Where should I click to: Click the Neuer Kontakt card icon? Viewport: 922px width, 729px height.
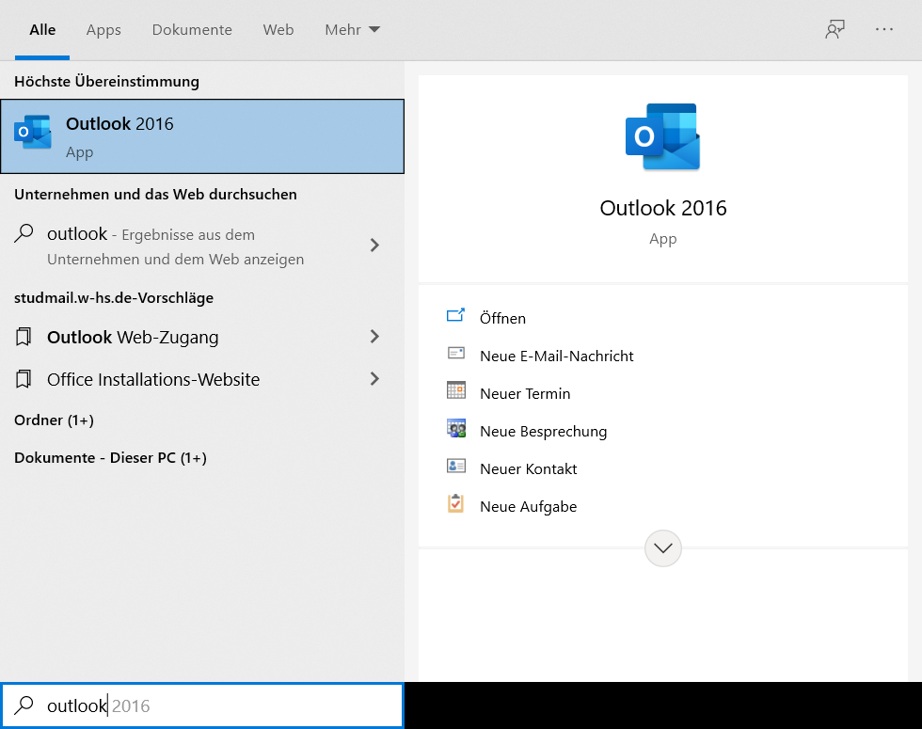tap(456, 468)
